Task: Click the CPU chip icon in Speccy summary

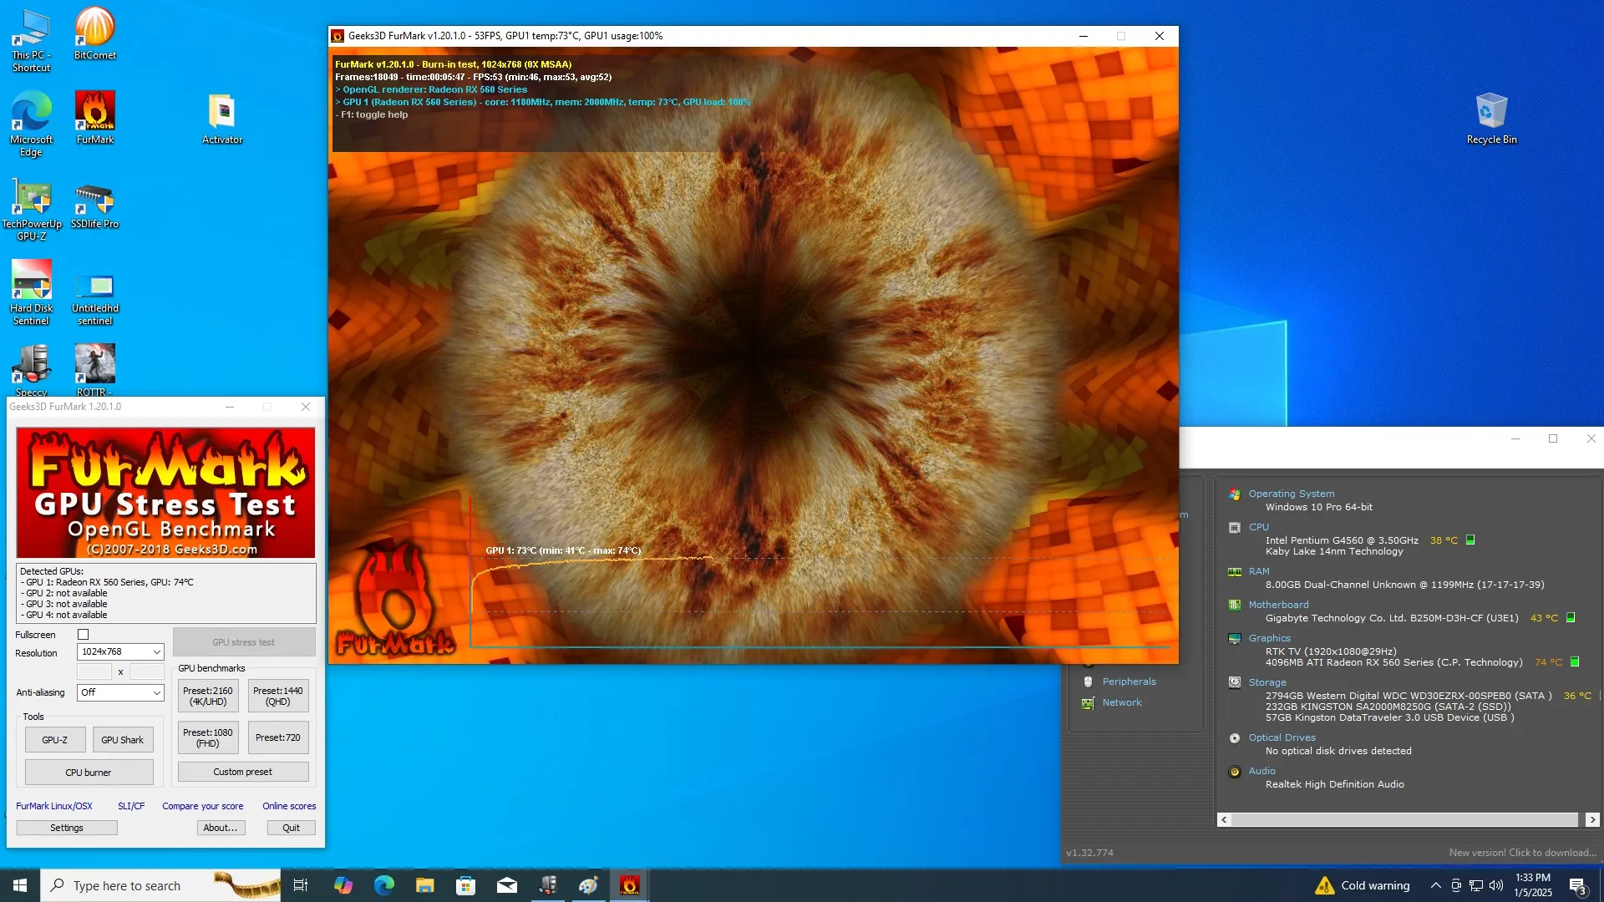Action: pyautogui.click(x=1234, y=528)
